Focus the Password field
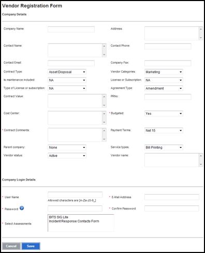The height and width of the screenshot is (253, 205). coord(75,209)
